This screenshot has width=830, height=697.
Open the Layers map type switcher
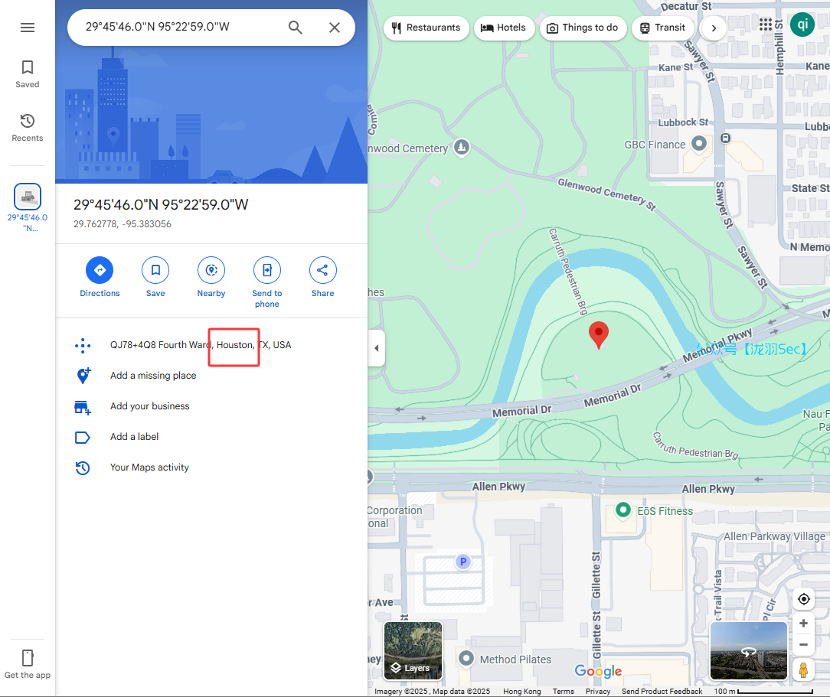(x=413, y=650)
